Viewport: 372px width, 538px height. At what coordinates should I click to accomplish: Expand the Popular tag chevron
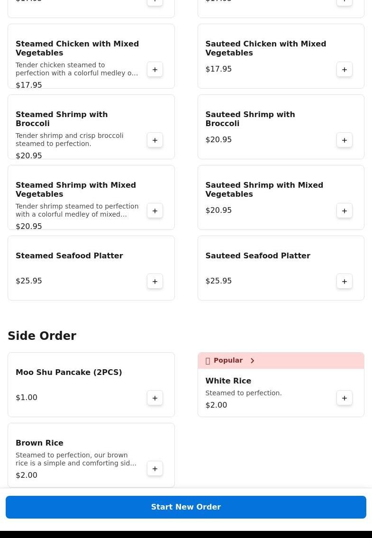click(x=252, y=361)
